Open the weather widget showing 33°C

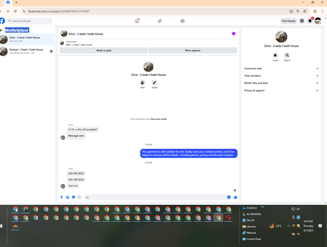275,226
